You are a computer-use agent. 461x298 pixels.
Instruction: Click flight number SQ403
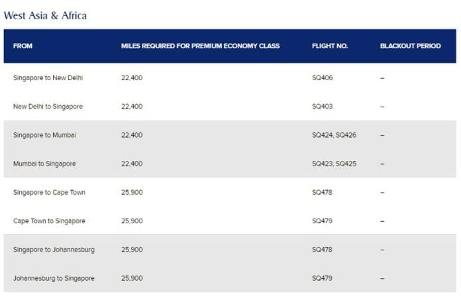(x=322, y=107)
